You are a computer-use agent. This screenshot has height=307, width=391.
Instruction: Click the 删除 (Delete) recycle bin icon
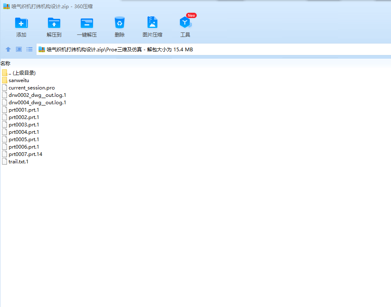tap(119, 23)
